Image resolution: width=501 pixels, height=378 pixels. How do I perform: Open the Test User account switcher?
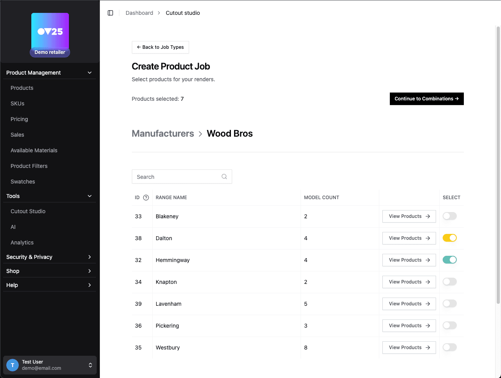(90, 365)
